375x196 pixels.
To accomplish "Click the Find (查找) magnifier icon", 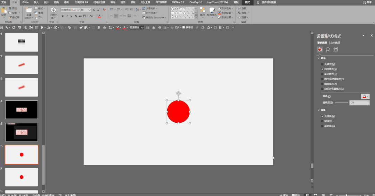I will coord(239,8).
